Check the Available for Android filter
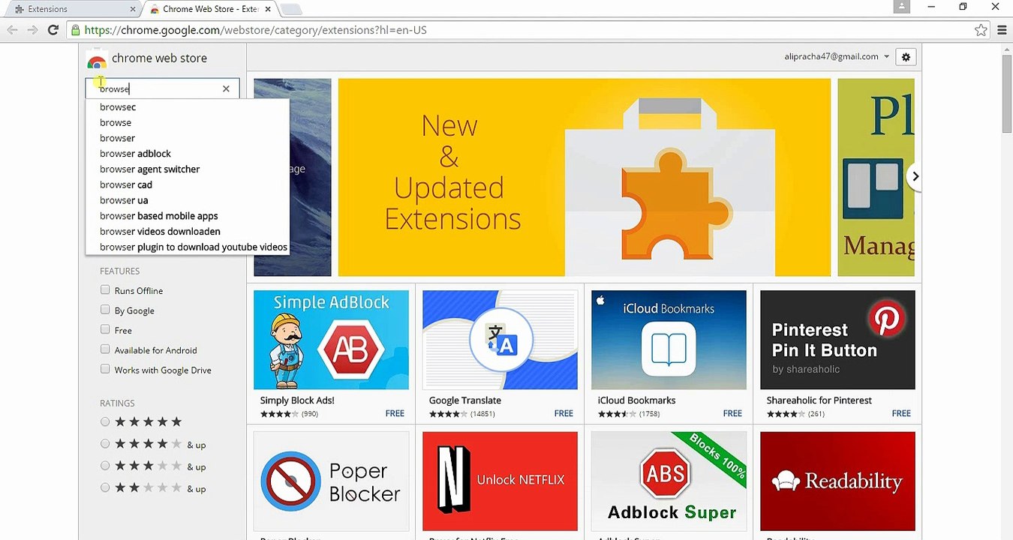The height and width of the screenshot is (540, 1013). (105, 349)
